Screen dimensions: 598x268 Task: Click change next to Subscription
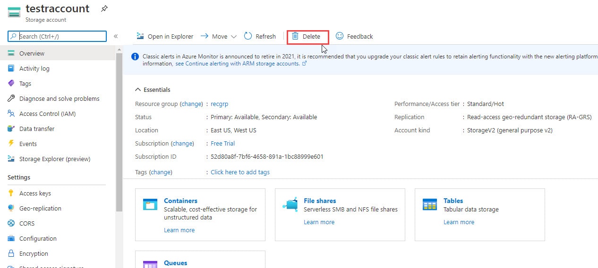pos(182,143)
